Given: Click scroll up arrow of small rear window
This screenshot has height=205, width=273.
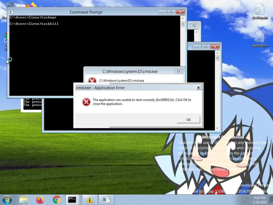Looking at the screenshot, I should click(196, 32).
